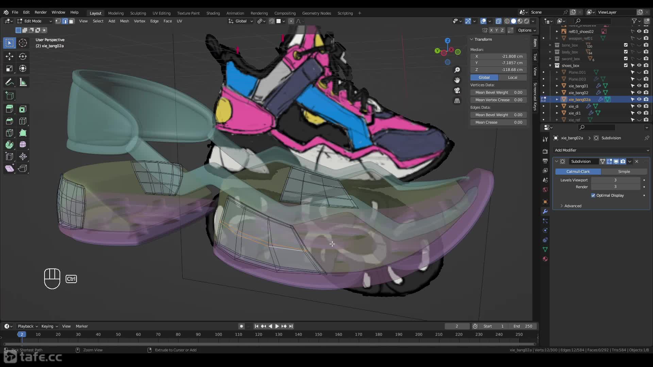
Task: Activate the Bevel tool
Action: [x=10, y=121]
